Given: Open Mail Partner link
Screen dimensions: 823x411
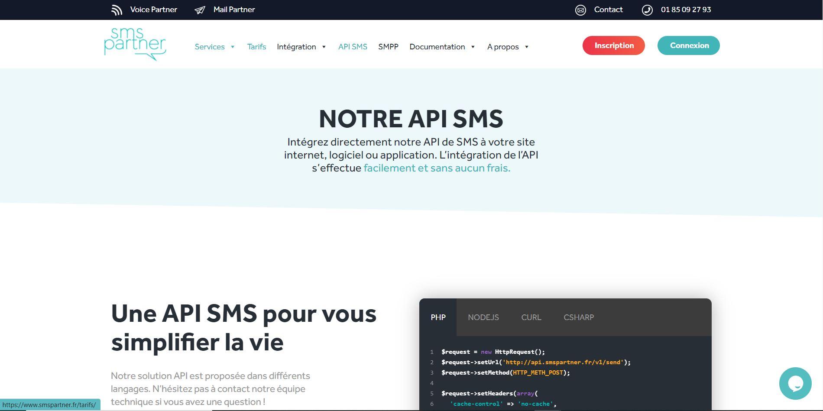Looking at the screenshot, I should coord(234,10).
